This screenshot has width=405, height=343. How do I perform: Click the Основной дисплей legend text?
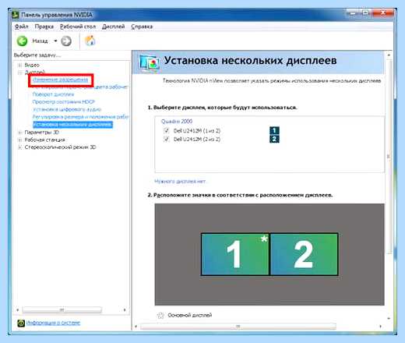pos(190,315)
